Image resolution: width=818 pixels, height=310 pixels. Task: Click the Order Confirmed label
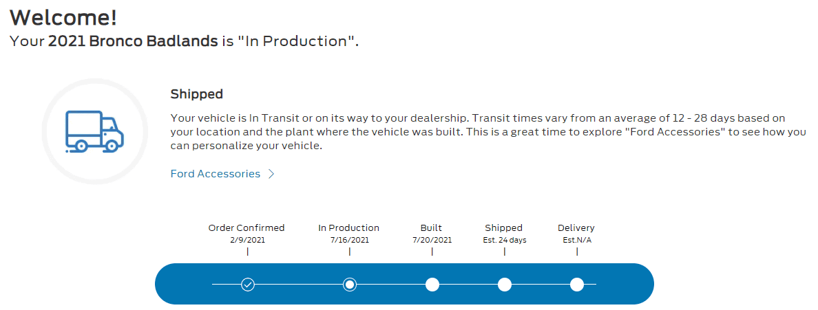point(247,228)
